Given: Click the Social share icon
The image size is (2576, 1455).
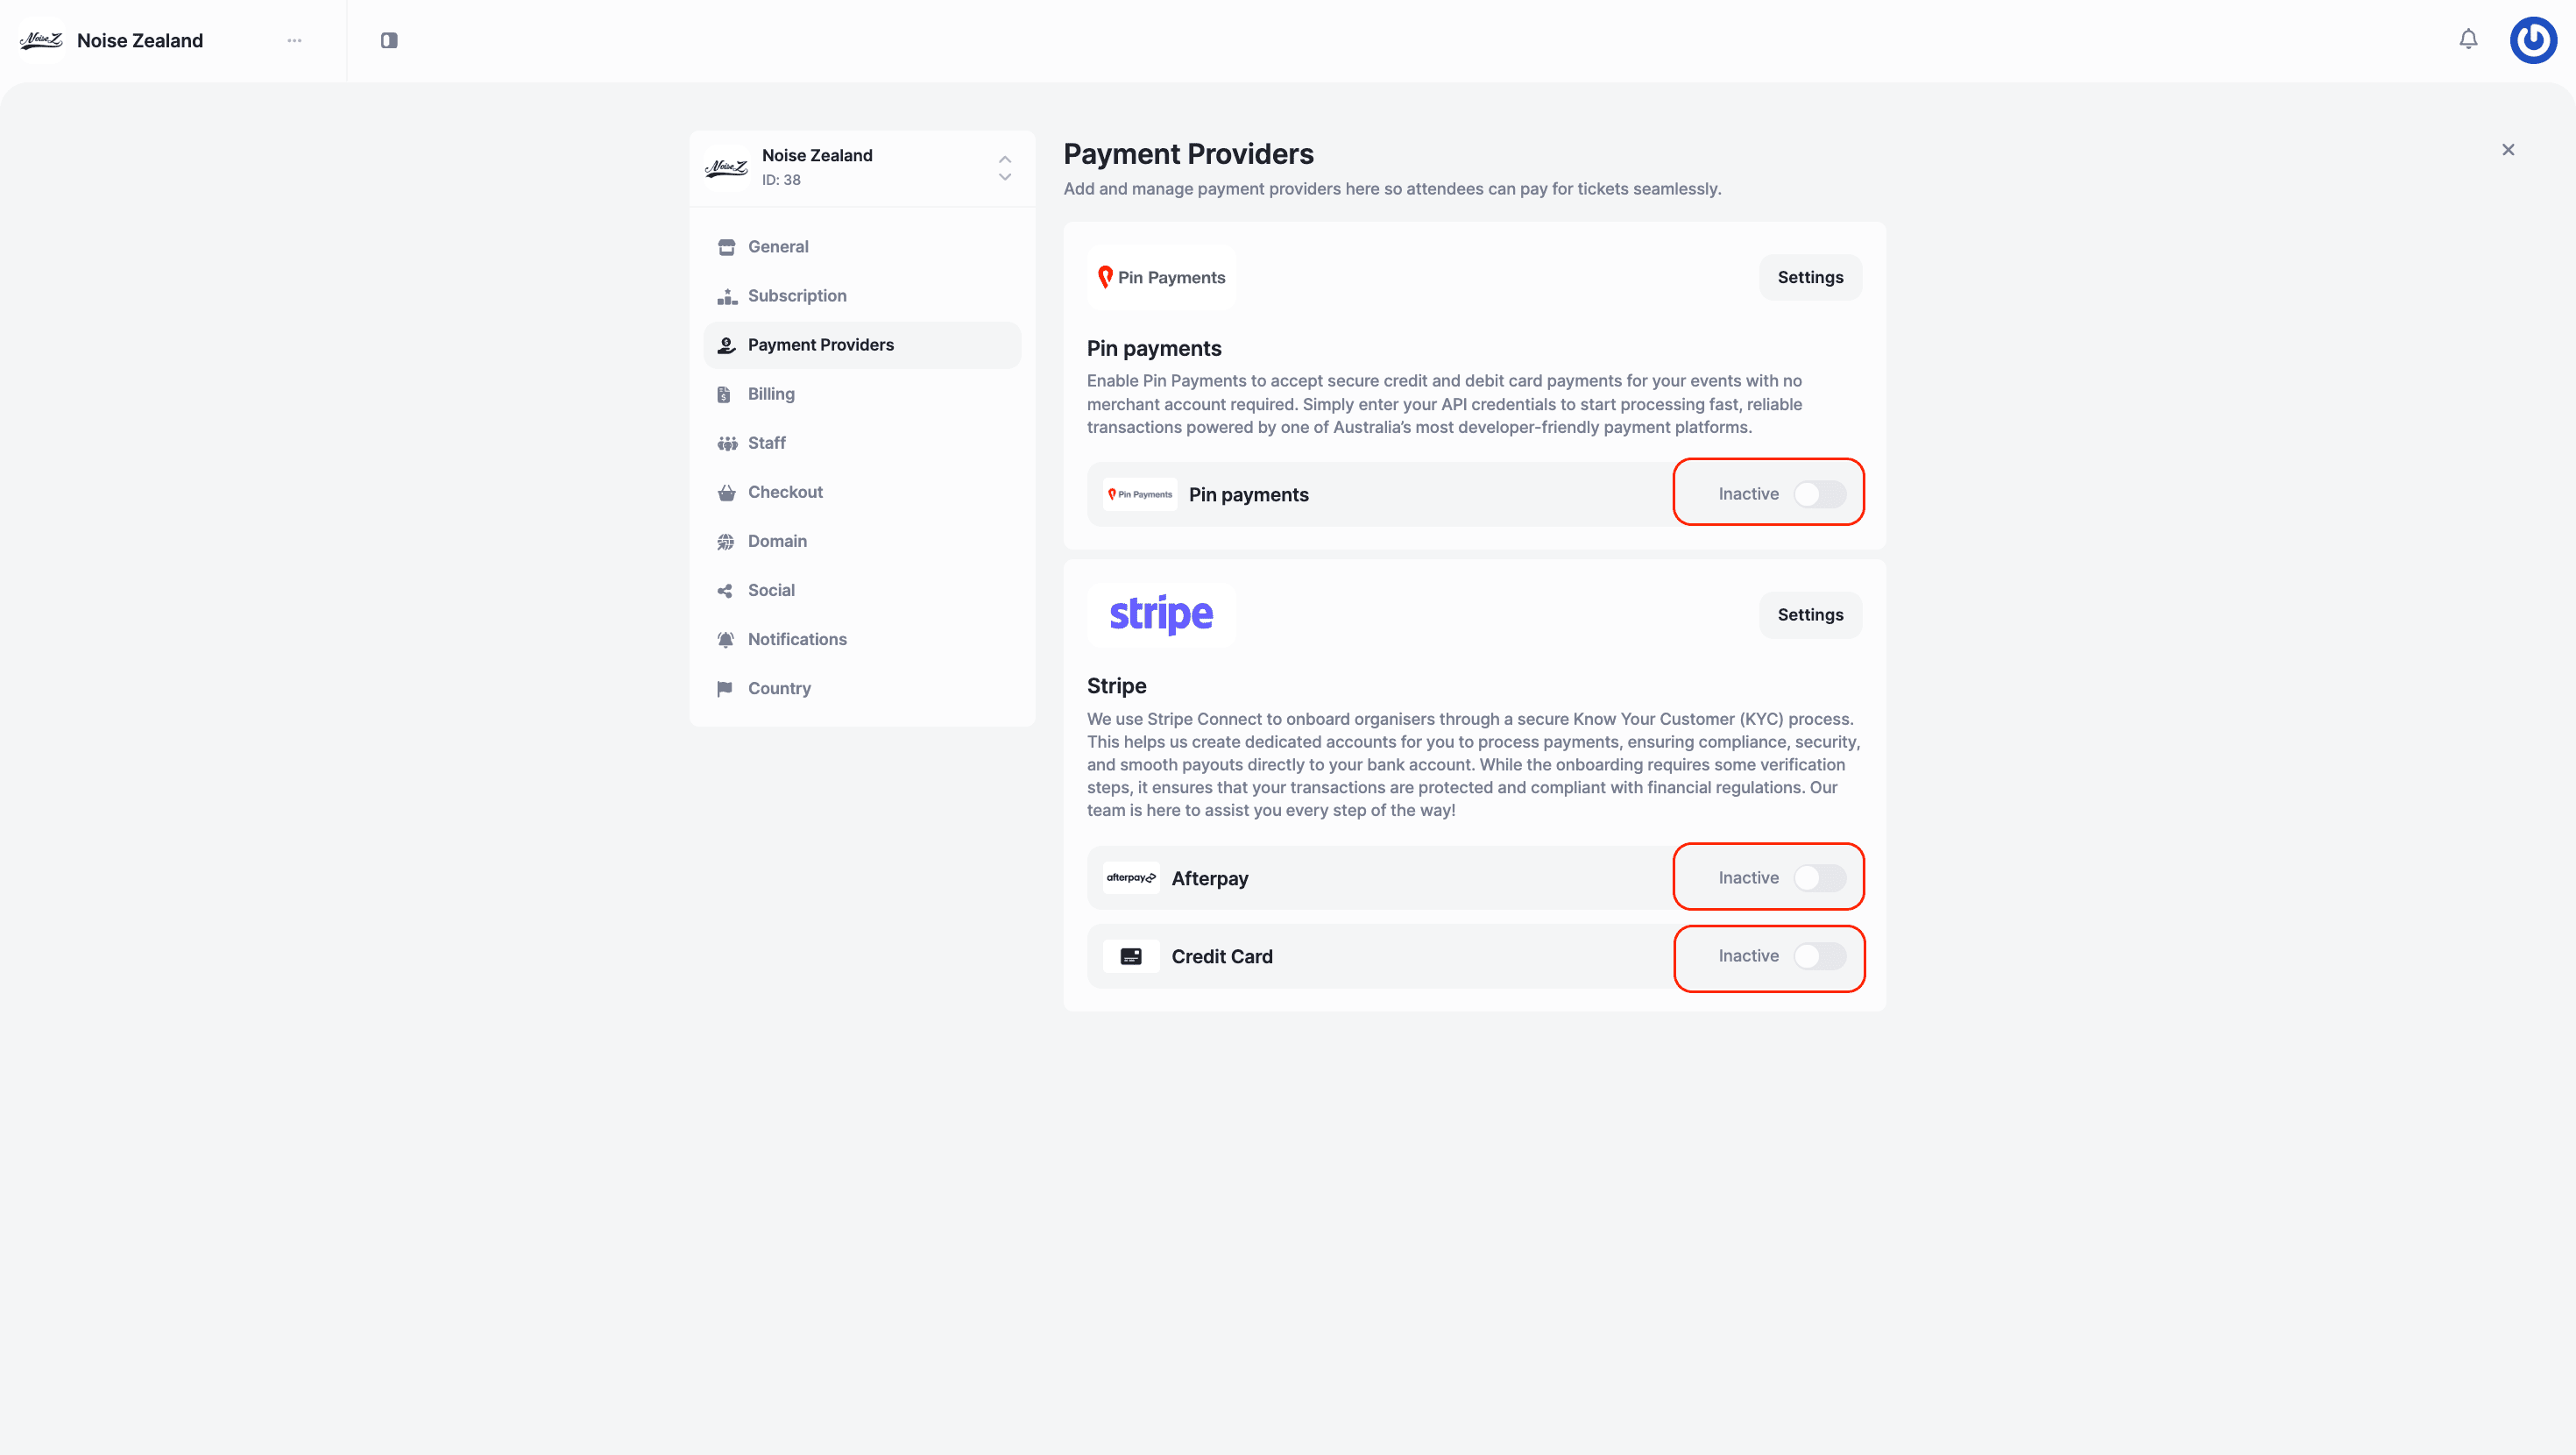Looking at the screenshot, I should (x=725, y=591).
